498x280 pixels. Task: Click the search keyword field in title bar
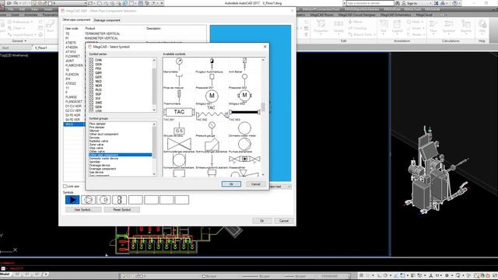[370, 3]
